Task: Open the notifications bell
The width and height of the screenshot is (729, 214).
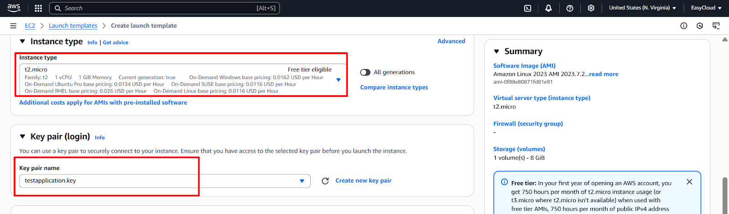Action: pos(549,8)
